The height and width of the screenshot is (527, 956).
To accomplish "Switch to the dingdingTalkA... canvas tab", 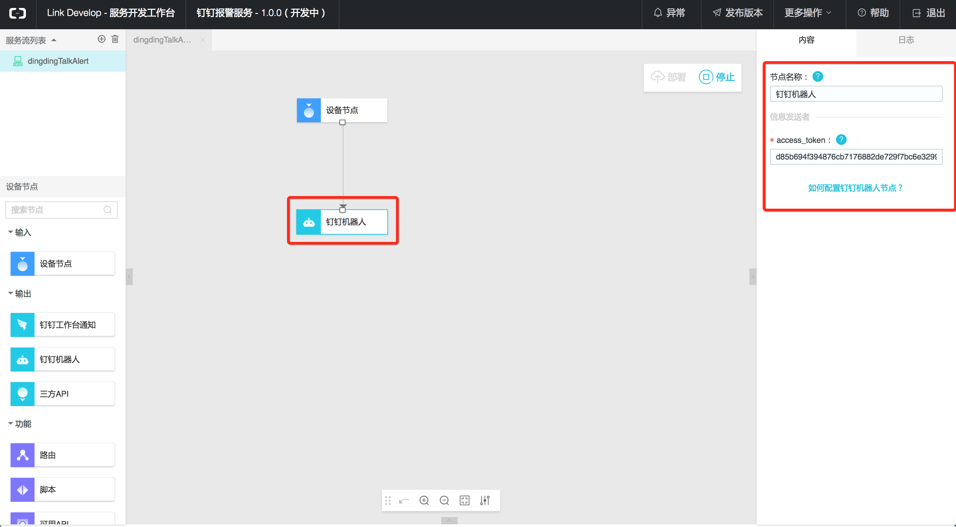I will 162,40.
